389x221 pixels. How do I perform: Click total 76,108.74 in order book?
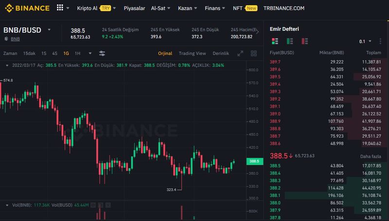point(371,195)
